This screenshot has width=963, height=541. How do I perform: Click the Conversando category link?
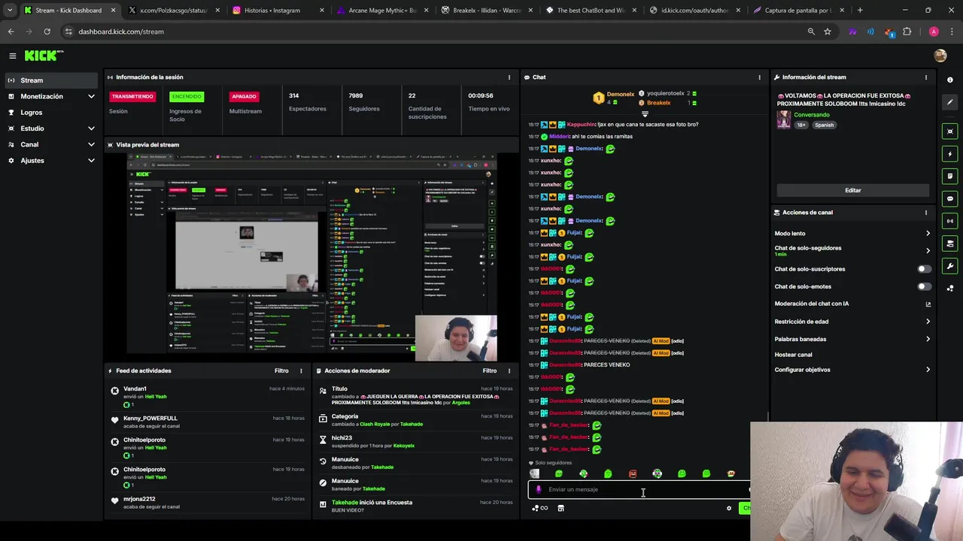coord(812,115)
